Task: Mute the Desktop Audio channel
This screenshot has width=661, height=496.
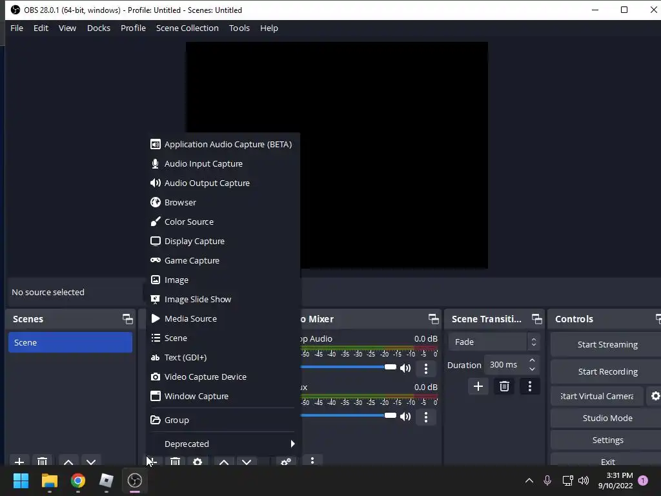Action: [x=405, y=368]
